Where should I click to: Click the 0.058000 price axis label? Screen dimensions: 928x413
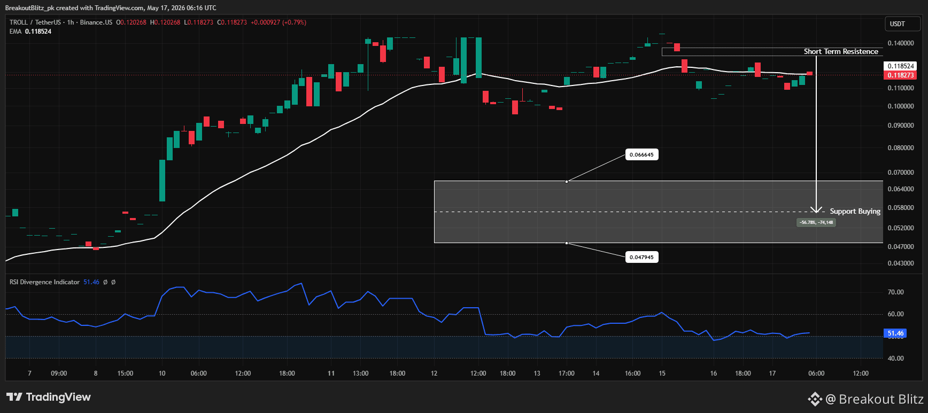[901, 208]
